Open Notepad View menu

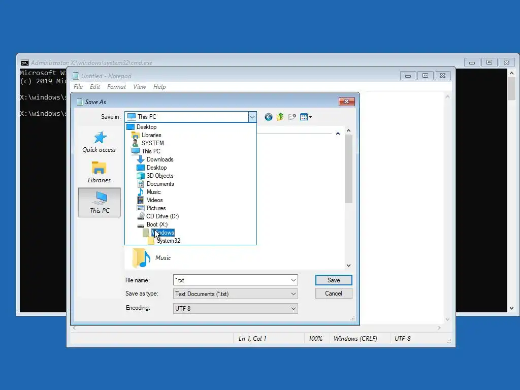(140, 87)
